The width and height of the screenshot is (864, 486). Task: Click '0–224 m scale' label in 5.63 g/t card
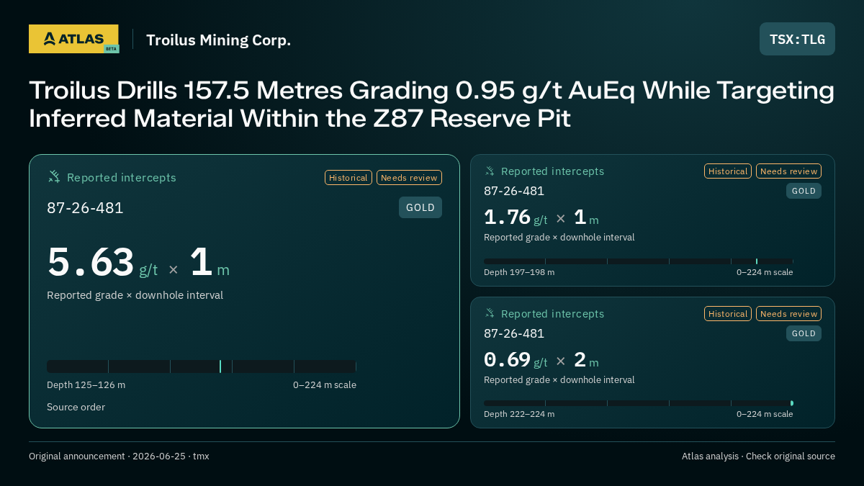pos(325,385)
